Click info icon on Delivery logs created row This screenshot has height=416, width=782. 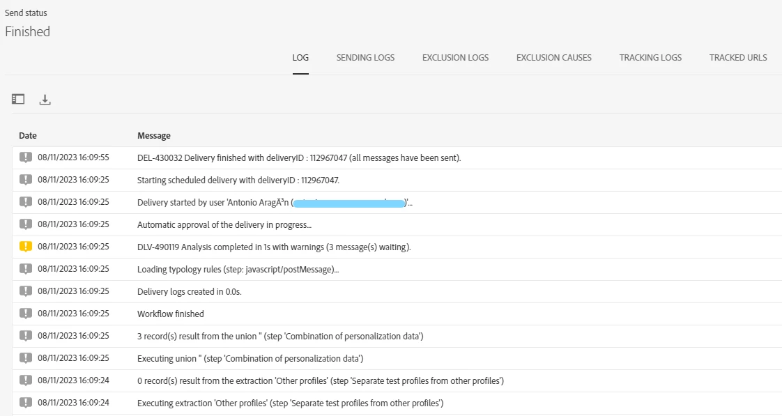(x=25, y=291)
